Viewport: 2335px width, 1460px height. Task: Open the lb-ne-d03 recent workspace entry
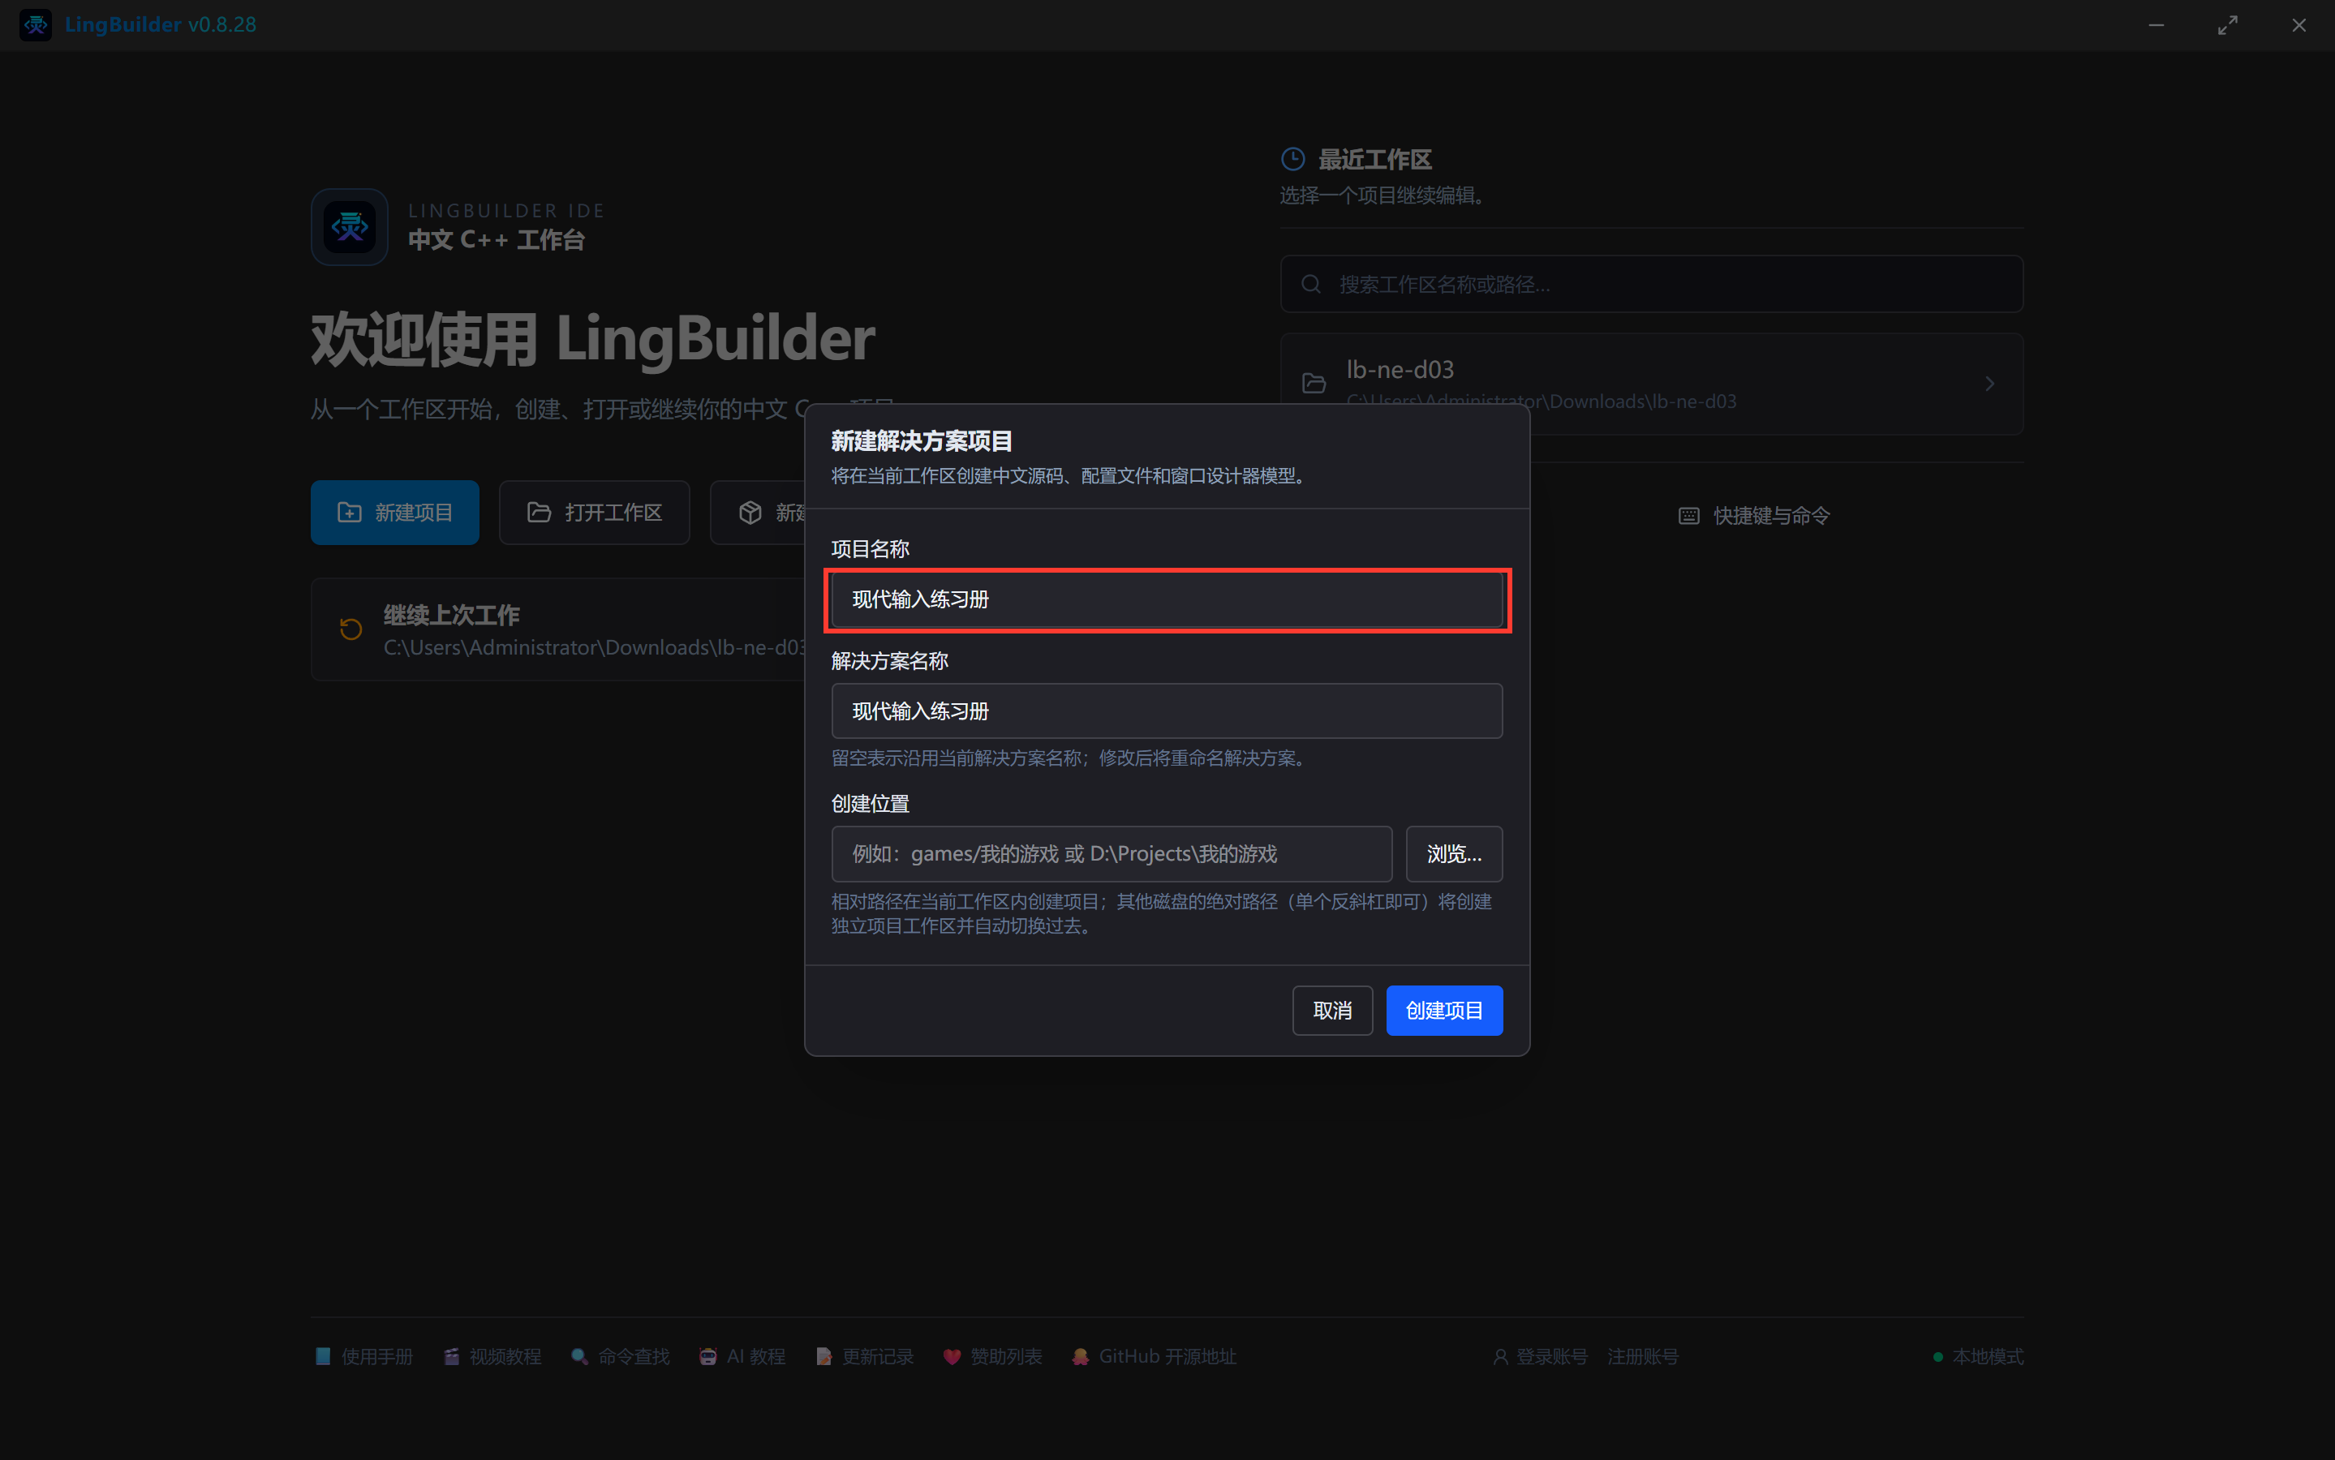point(1651,384)
